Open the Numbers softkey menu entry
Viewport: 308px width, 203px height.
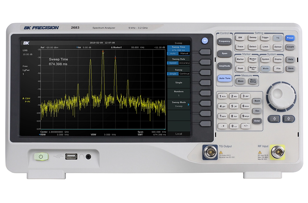178,93
